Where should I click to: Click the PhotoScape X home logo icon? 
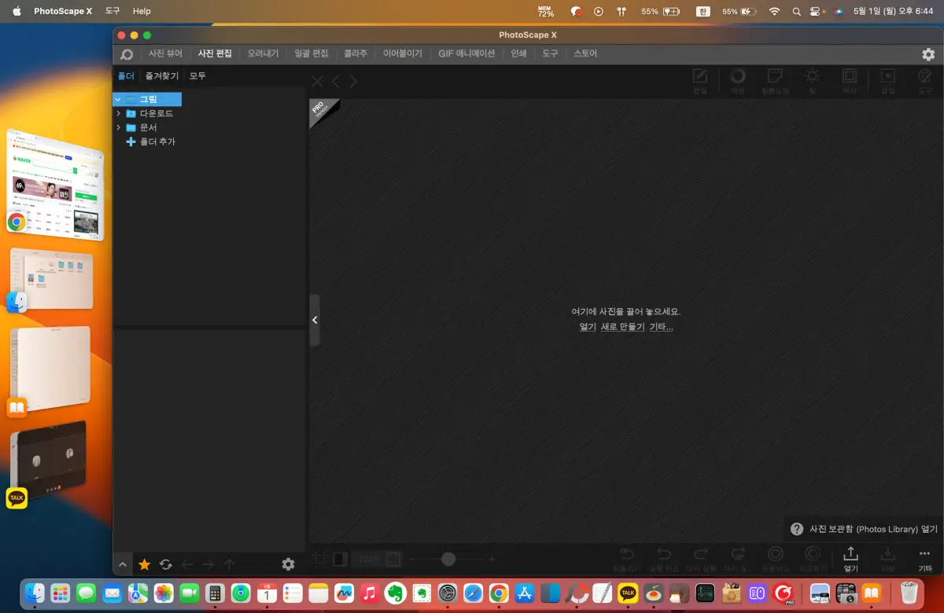click(127, 54)
